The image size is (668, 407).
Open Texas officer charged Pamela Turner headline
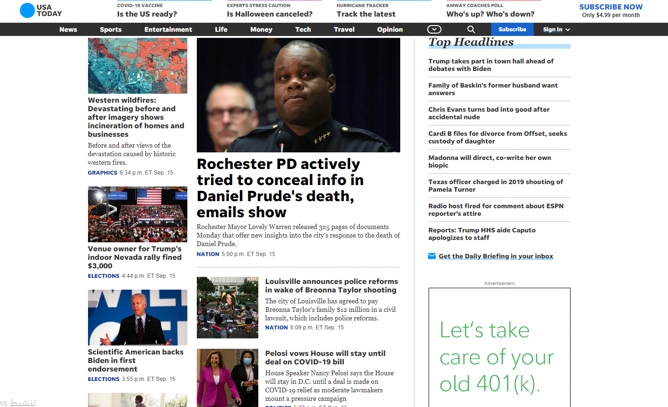pyautogui.click(x=496, y=186)
